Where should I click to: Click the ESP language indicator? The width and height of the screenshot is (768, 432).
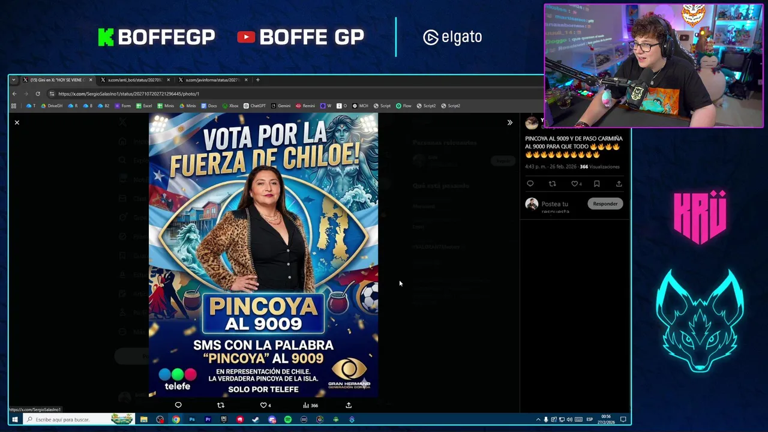pos(589,419)
